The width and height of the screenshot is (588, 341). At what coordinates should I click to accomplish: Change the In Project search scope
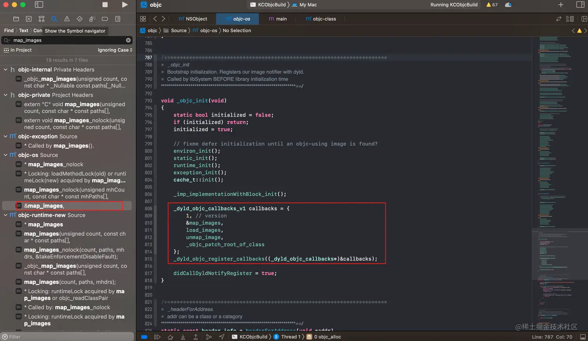(17, 50)
